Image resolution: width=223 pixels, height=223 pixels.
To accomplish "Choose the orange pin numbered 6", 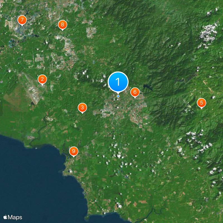I will pos(135,92).
